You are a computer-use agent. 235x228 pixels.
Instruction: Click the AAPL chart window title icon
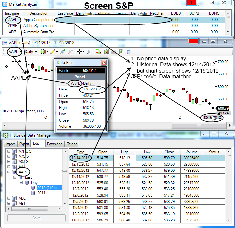pos(5,43)
